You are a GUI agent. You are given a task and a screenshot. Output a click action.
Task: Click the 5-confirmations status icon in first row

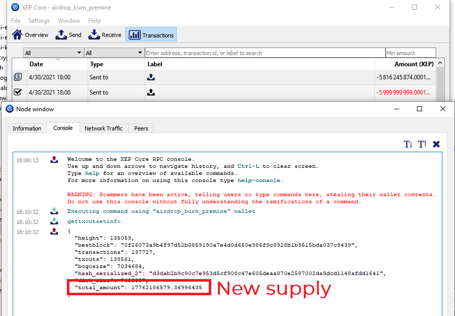point(18,77)
